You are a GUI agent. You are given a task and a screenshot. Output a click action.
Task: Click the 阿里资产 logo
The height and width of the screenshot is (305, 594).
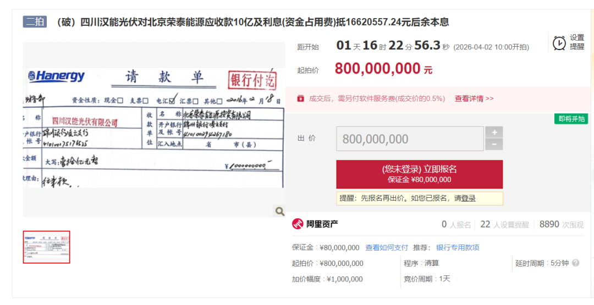(x=315, y=224)
